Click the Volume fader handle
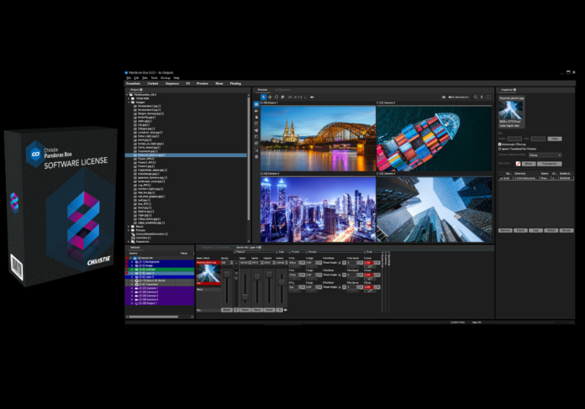585x409 pixels. (282, 283)
